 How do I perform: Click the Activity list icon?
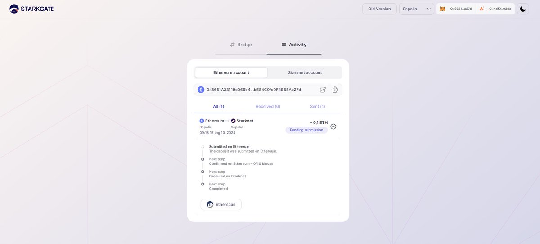(284, 45)
